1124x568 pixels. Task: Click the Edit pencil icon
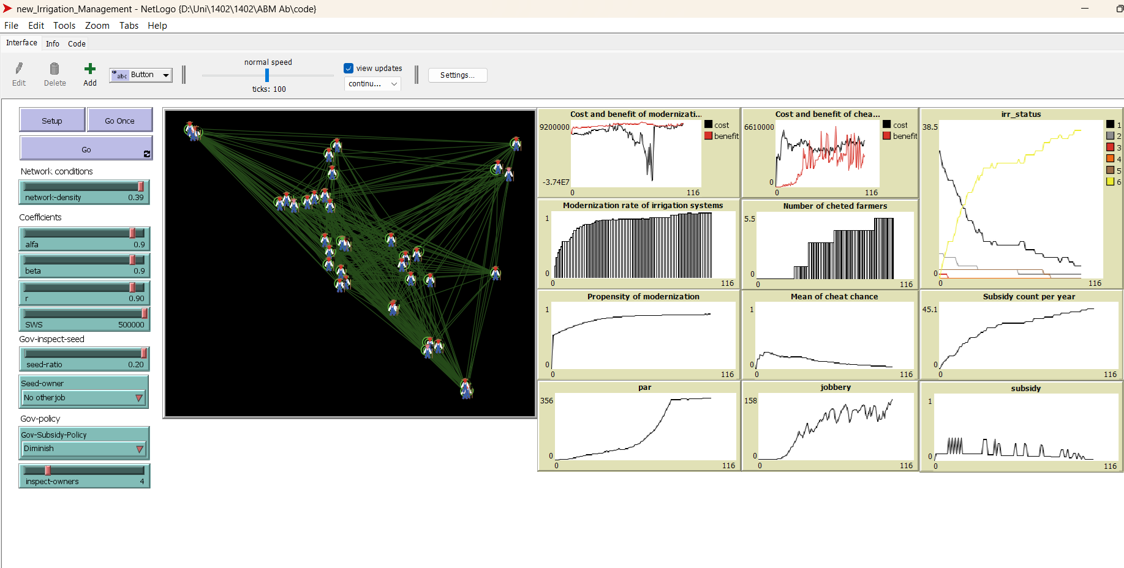click(19, 69)
